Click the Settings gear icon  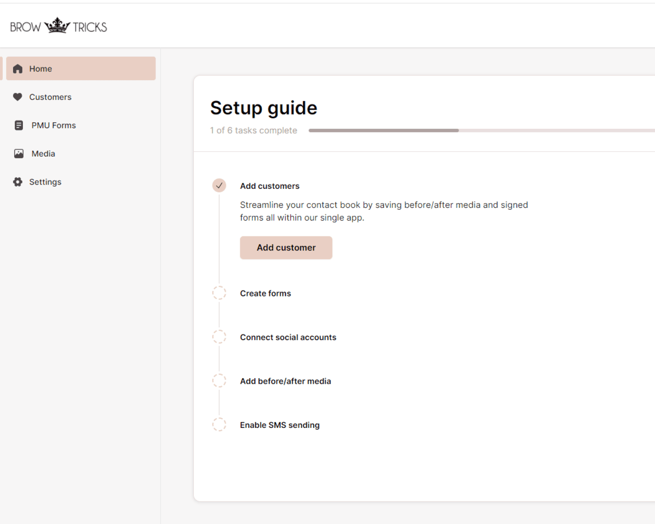tap(17, 182)
